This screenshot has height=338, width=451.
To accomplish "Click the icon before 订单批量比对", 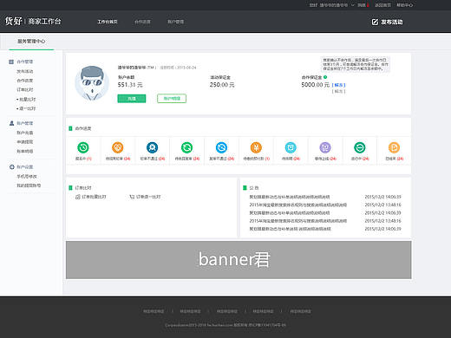I will [x=77, y=197].
